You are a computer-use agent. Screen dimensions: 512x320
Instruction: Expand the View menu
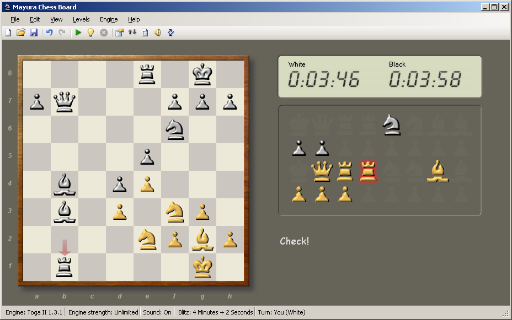(x=56, y=19)
